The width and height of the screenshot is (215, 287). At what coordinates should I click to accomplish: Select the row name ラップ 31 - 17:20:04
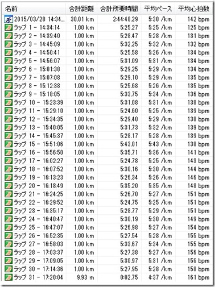pos(39,277)
